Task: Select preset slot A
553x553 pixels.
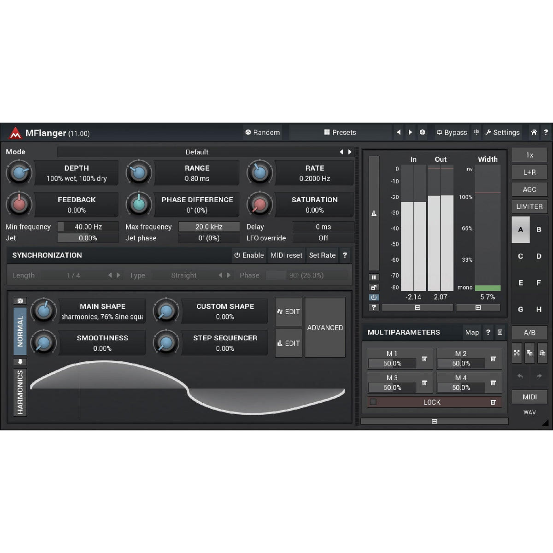Action: (521, 229)
